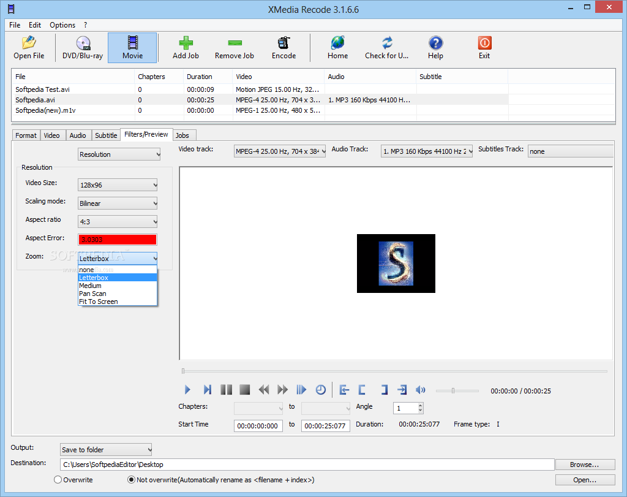This screenshot has height=497, width=627.
Task: Switch to the Format tab
Action: (x=26, y=135)
